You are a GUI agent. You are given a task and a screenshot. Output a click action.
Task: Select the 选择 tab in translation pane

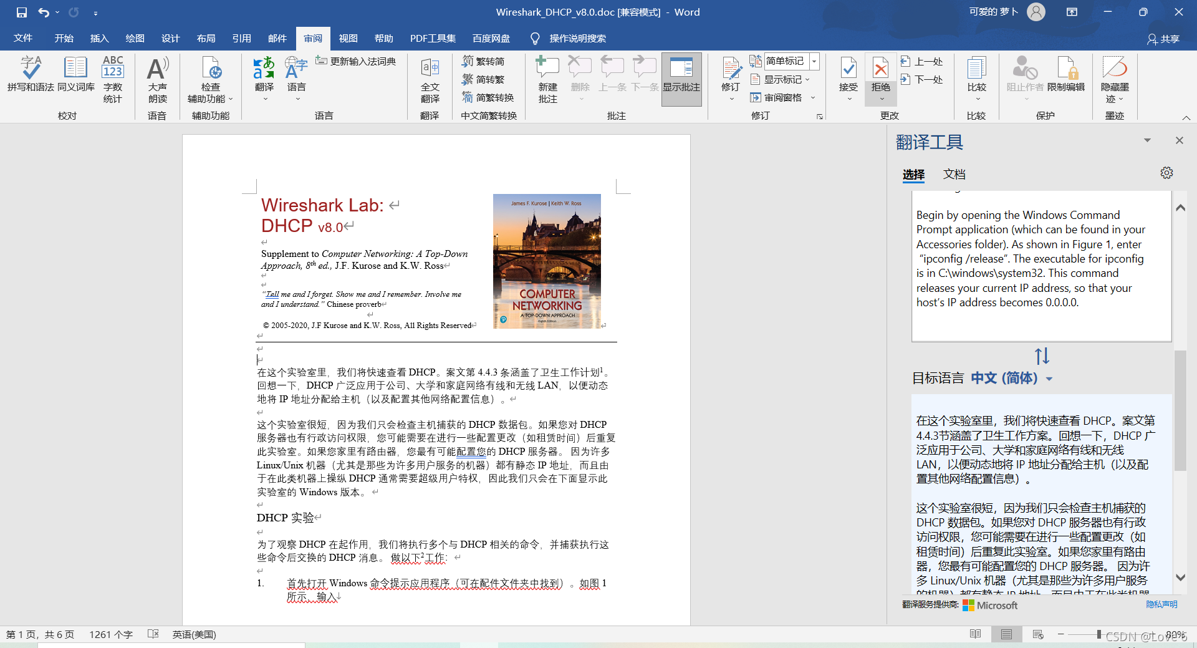click(x=913, y=174)
